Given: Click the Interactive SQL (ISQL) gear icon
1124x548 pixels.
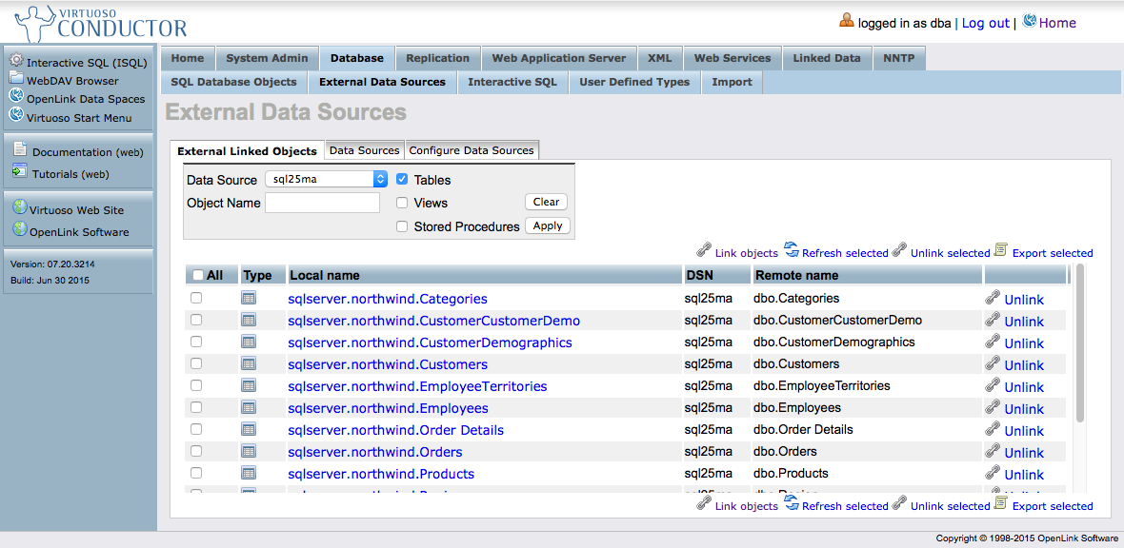Looking at the screenshot, I should tap(16, 61).
